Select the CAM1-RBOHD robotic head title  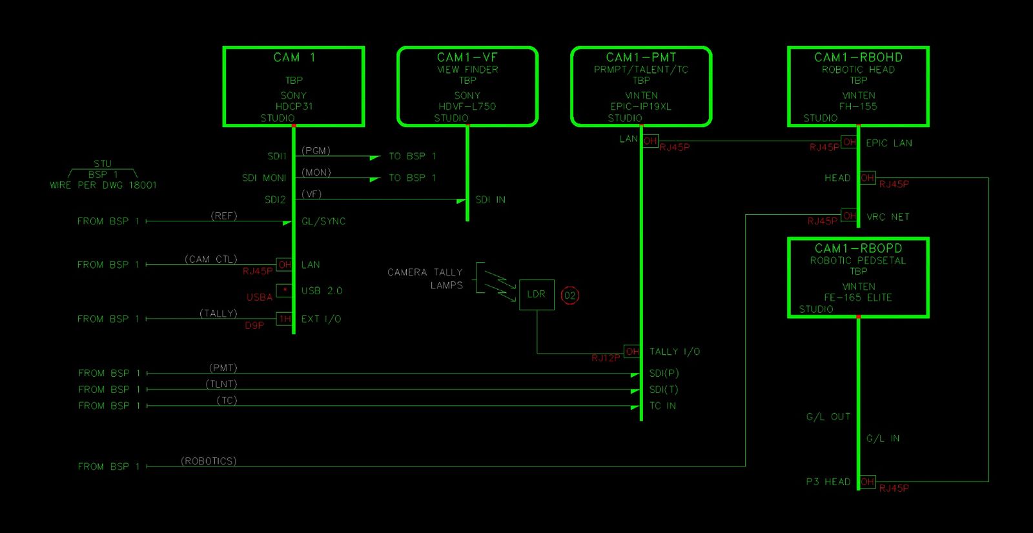tap(858, 57)
